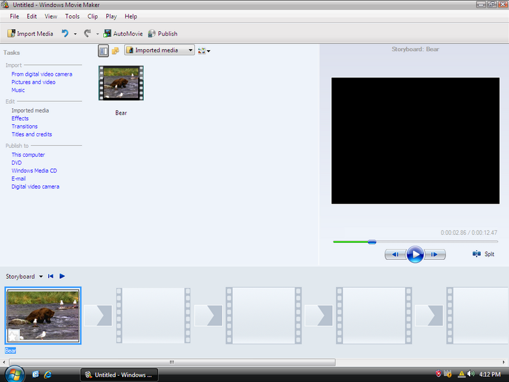Play storyboard with small play icon
509x382 pixels.
(x=62, y=276)
